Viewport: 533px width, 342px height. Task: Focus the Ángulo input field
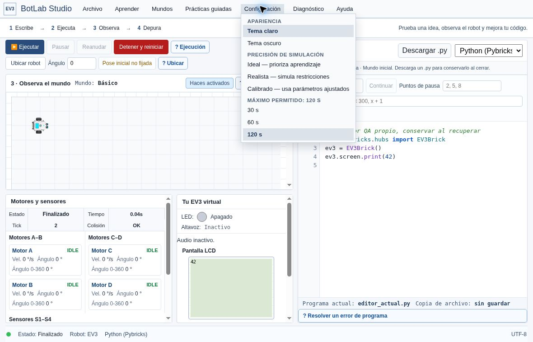tap(82, 63)
